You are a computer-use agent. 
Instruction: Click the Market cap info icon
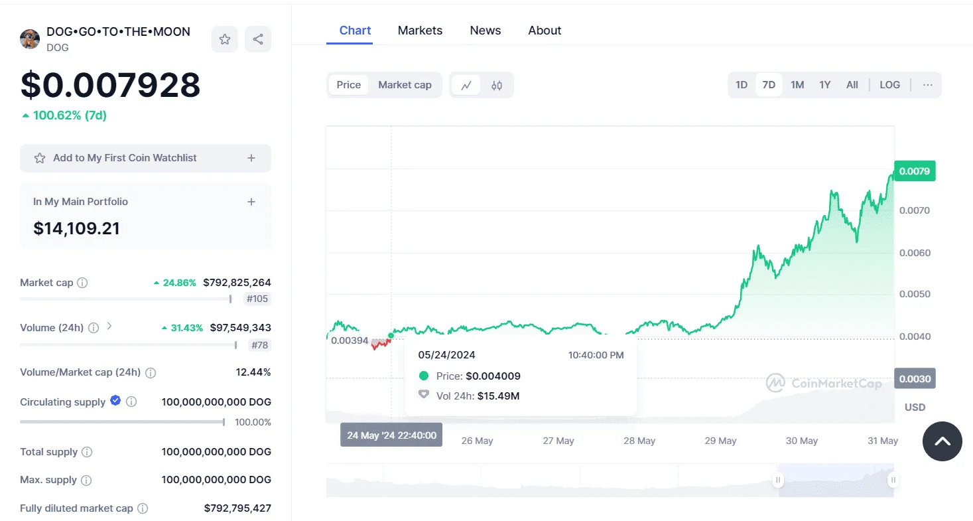point(82,283)
